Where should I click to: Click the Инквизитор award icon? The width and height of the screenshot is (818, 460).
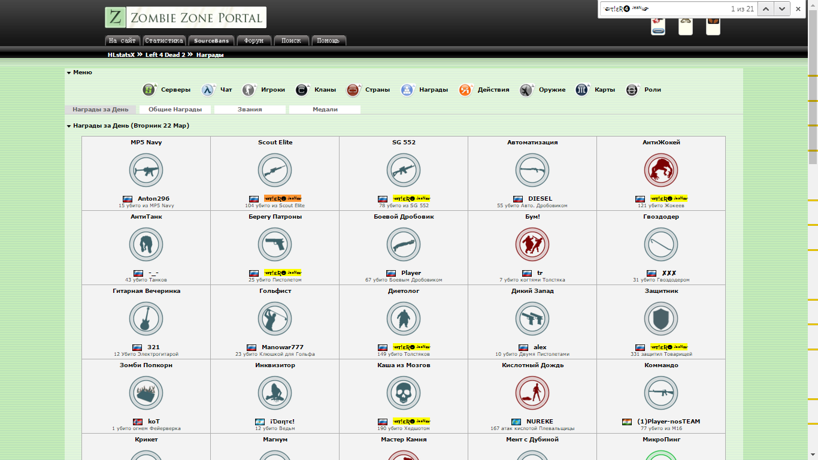point(275,393)
